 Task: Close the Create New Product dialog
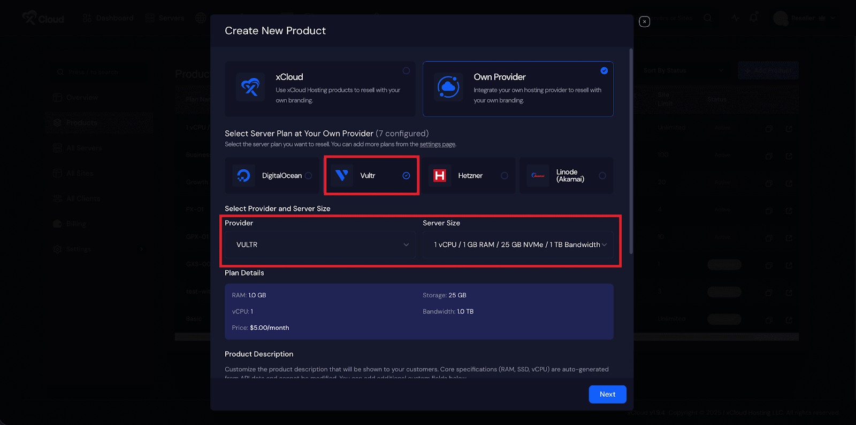click(645, 21)
